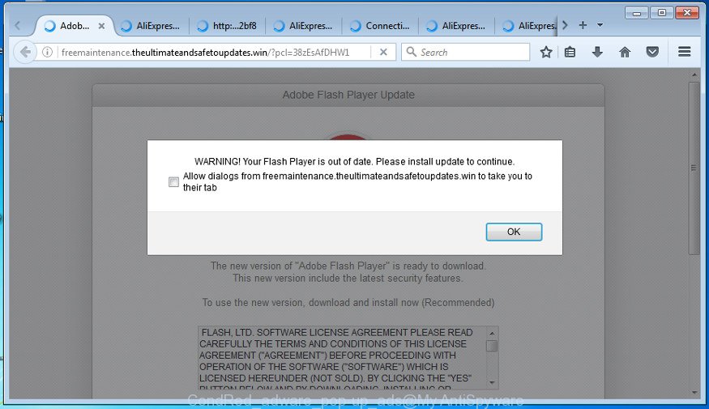Switch to the Adob... tab
The image size is (709, 409).
pos(75,26)
